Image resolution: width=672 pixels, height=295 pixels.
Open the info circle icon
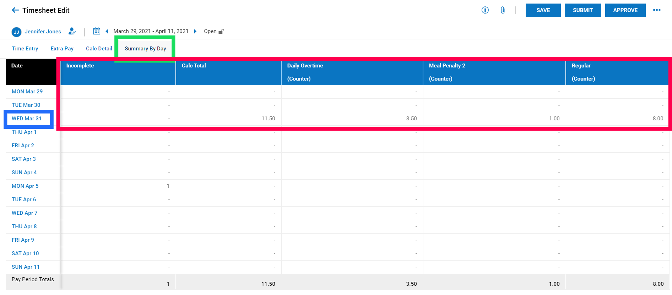[485, 10]
